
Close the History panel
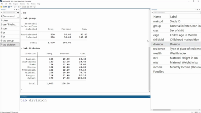[18, 10]
